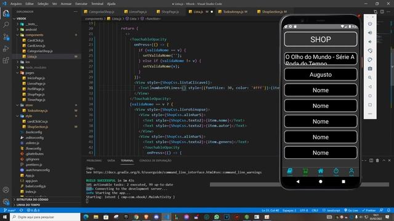
Task: Open Terminal menu in menu bar
Action: [x=97, y=4]
